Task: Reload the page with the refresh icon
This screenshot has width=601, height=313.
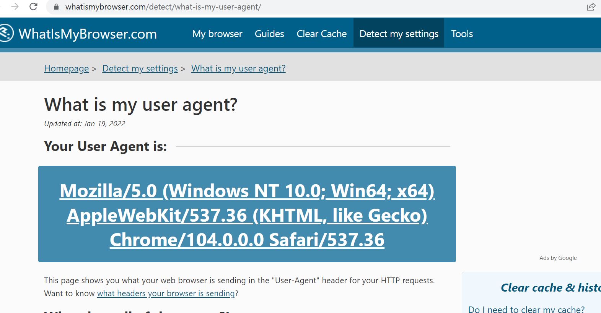Action: coord(33,6)
